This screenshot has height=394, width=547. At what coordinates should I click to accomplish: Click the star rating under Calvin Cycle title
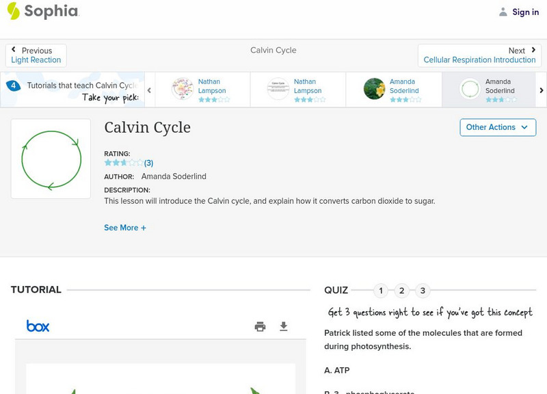point(124,163)
